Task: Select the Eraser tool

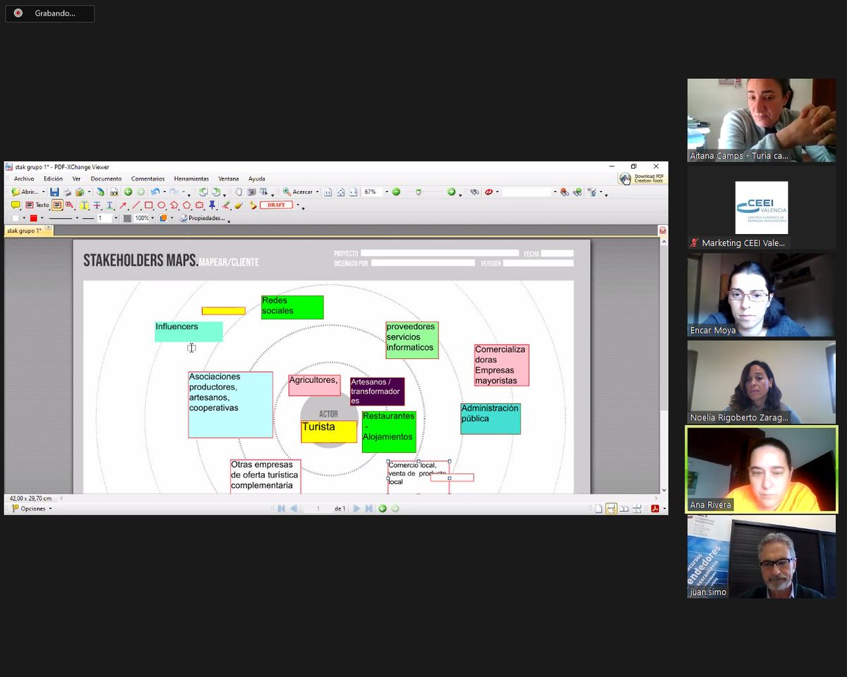Action: 239,205
